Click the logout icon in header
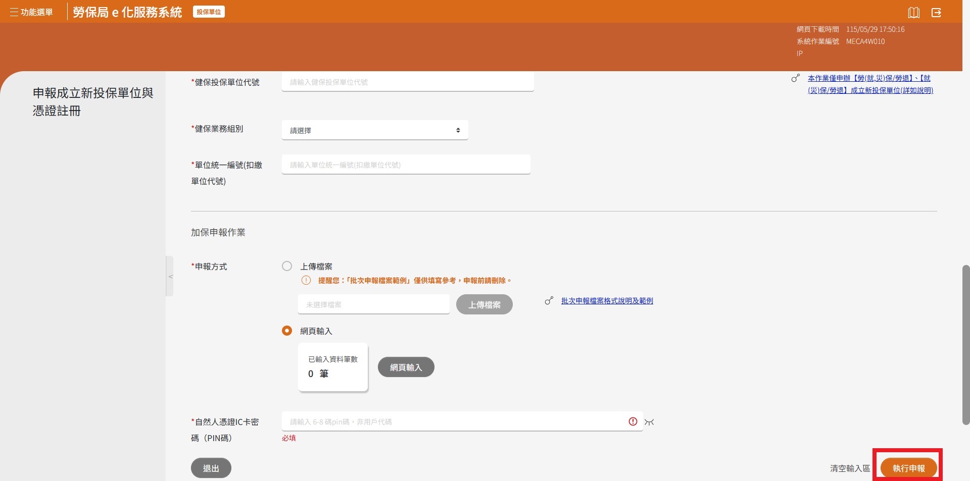Screen dimensions: 970x481 pos(936,12)
